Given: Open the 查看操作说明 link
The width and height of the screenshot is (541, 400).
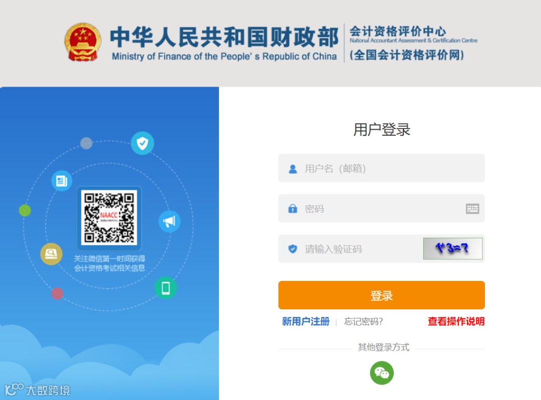Looking at the screenshot, I should (x=456, y=321).
